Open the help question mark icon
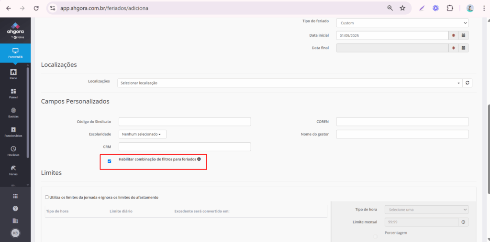490x242 pixels. click(x=15, y=209)
